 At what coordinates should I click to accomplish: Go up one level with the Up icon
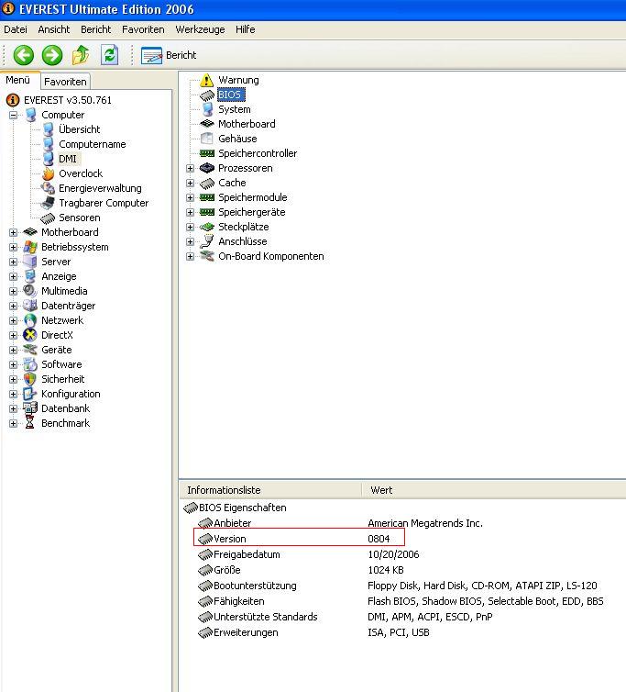coord(81,55)
